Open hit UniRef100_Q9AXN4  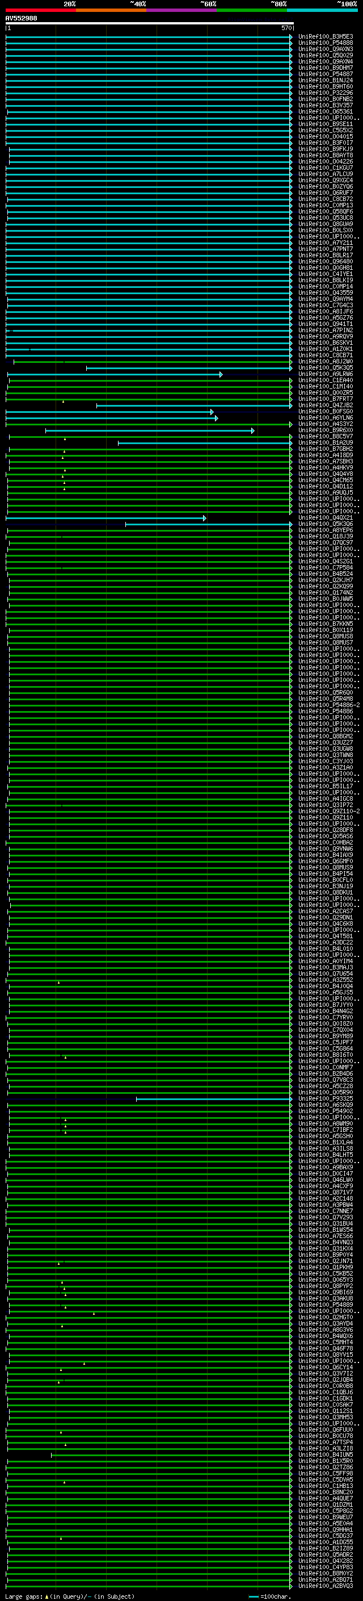tap(326, 61)
